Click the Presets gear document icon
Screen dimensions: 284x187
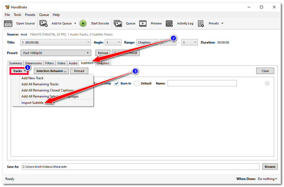pos(201,24)
